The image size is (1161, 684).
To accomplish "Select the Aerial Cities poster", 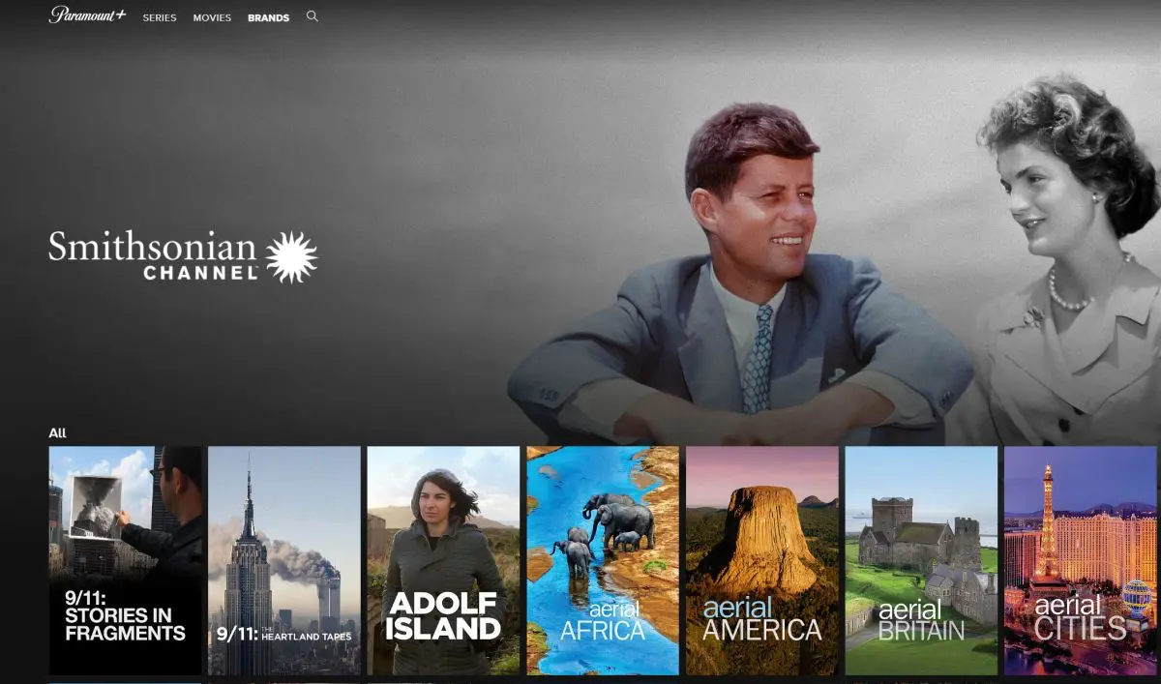I will (1080, 559).
